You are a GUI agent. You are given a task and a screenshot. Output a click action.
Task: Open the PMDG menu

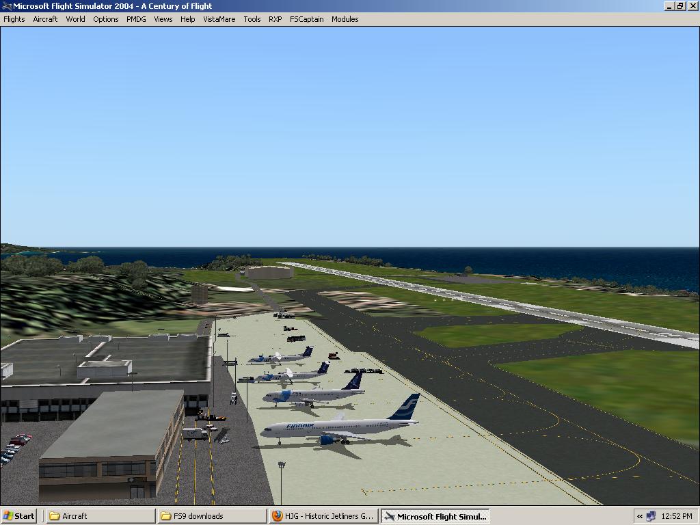click(136, 19)
